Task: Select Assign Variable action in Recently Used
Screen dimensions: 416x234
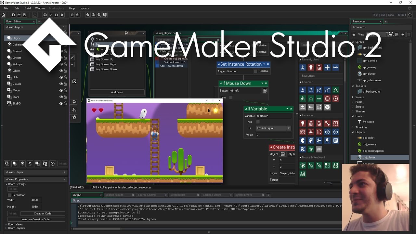Action: point(303,67)
